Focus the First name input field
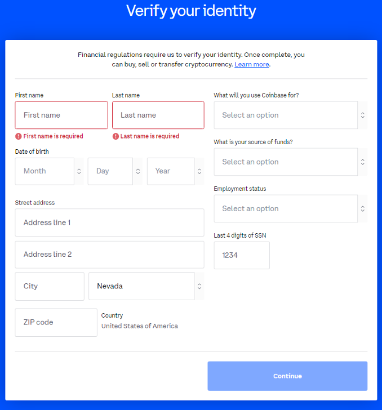382x410 pixels. (61, 115)
